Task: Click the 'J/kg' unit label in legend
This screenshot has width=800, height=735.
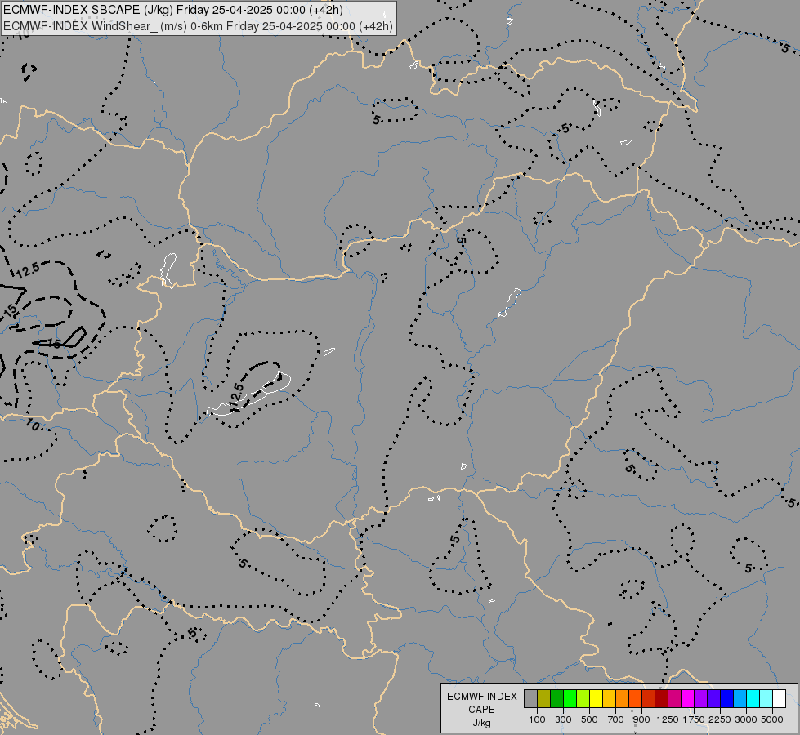Action: (481, 724)
